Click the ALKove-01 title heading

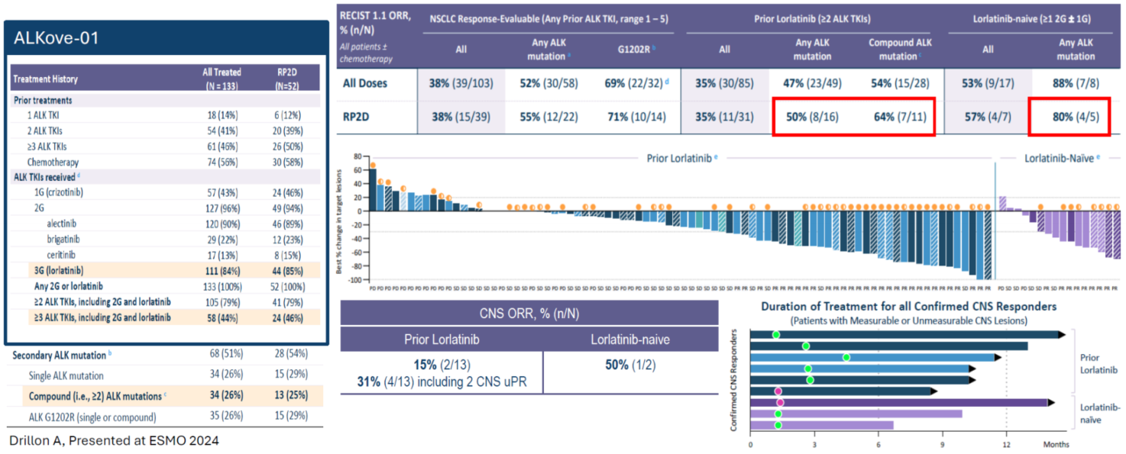[57, 38]
